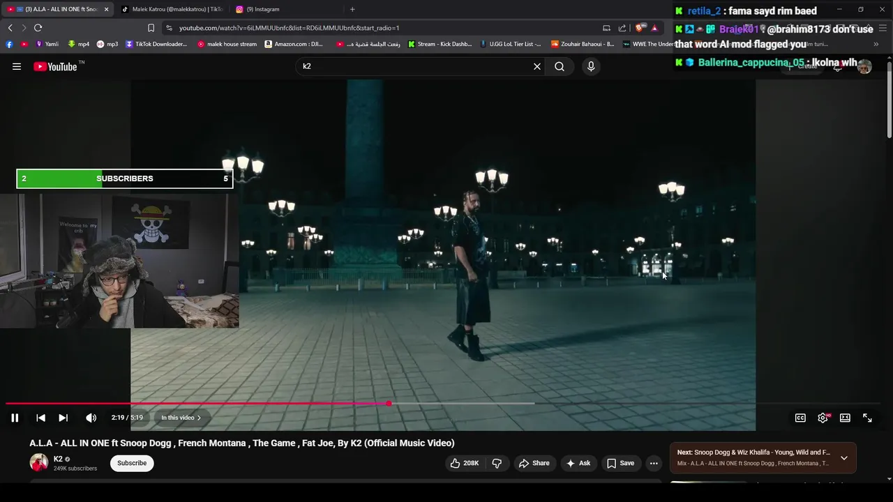Switch to the TikTok Malek Katrou tab
The image size is (893, 502).
point(172,9)
